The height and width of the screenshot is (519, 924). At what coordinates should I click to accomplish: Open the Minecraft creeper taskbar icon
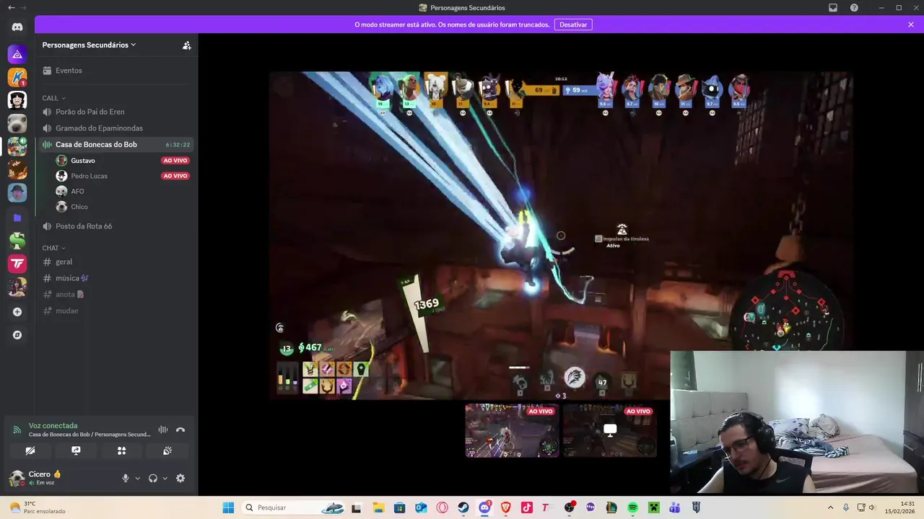pyautogui.click(x=654, y=507)
